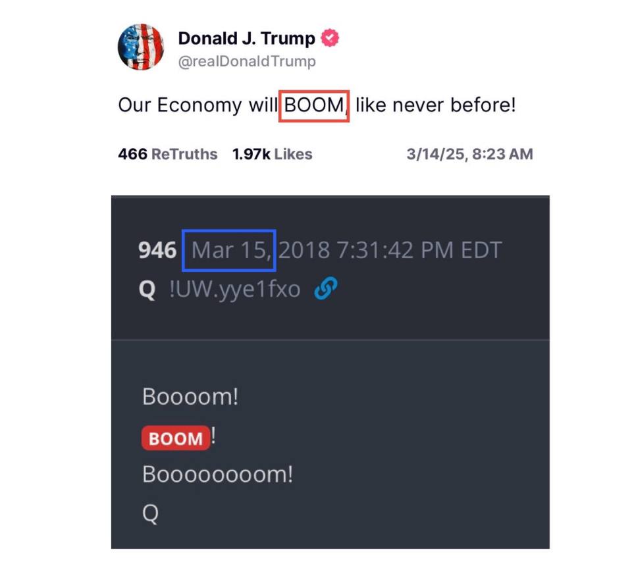Click the 'like never before!' text
This screenshot has width=632, height=570.
pyautogui.click(x=435, y=105)
